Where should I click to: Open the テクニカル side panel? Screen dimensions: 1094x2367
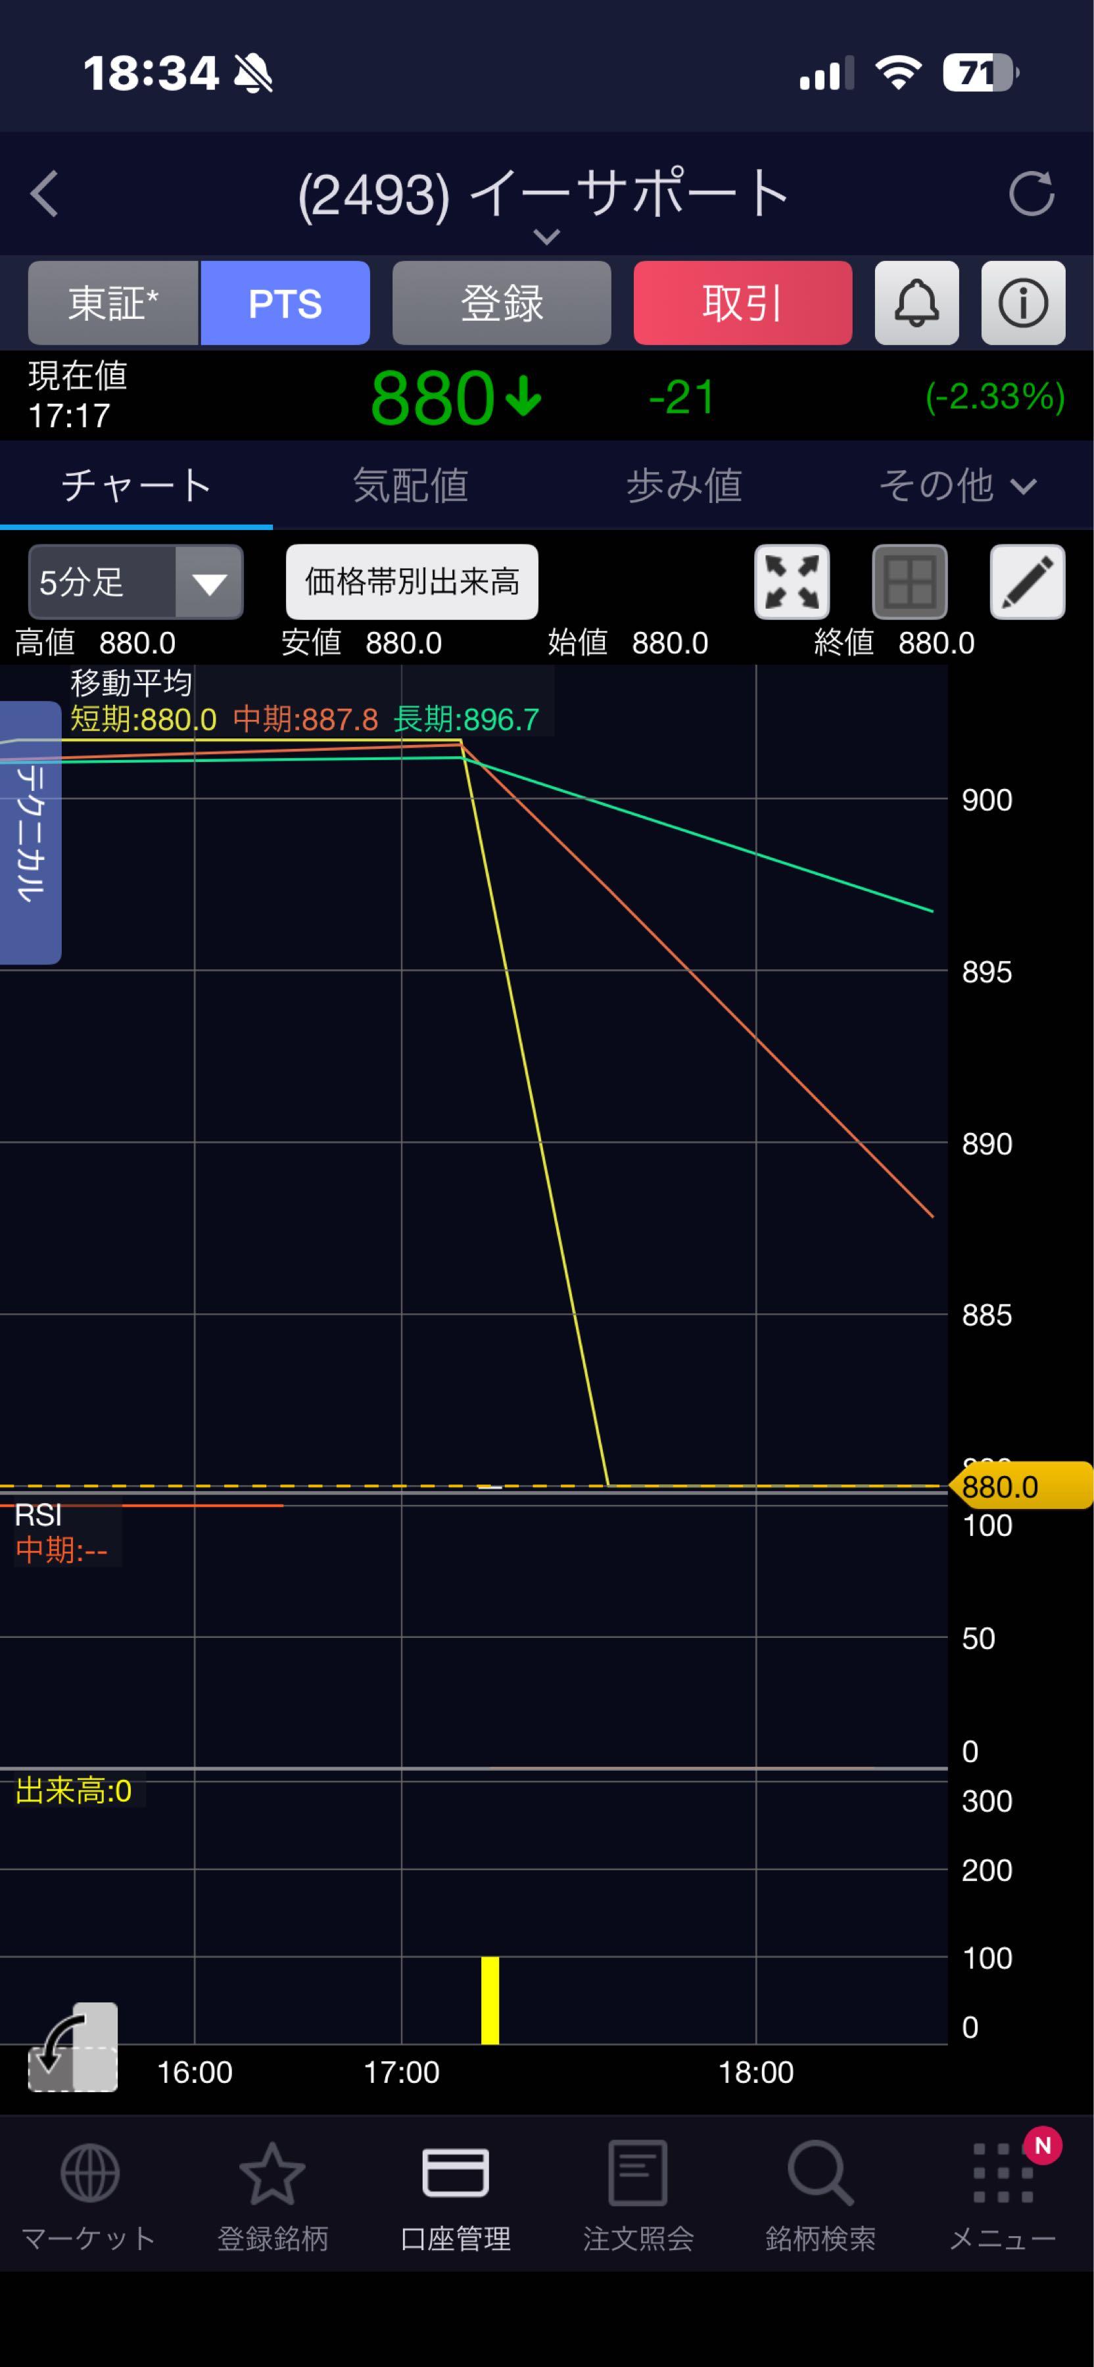[30, 832]
